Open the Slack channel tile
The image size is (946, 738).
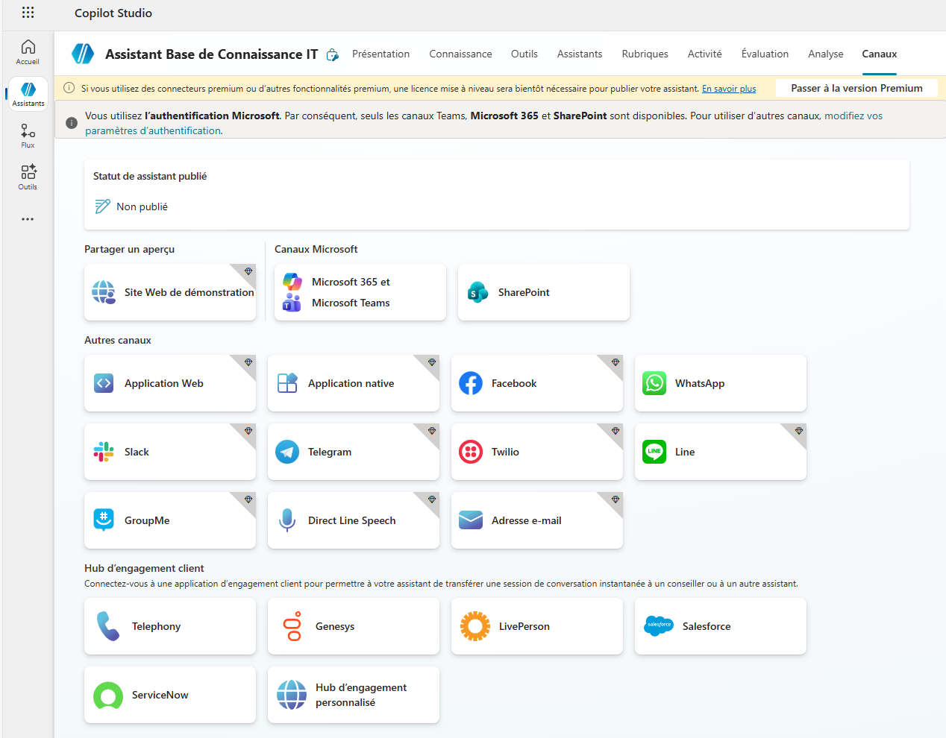(169, 452)
